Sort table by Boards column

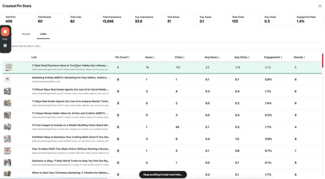tap(299, 57)
